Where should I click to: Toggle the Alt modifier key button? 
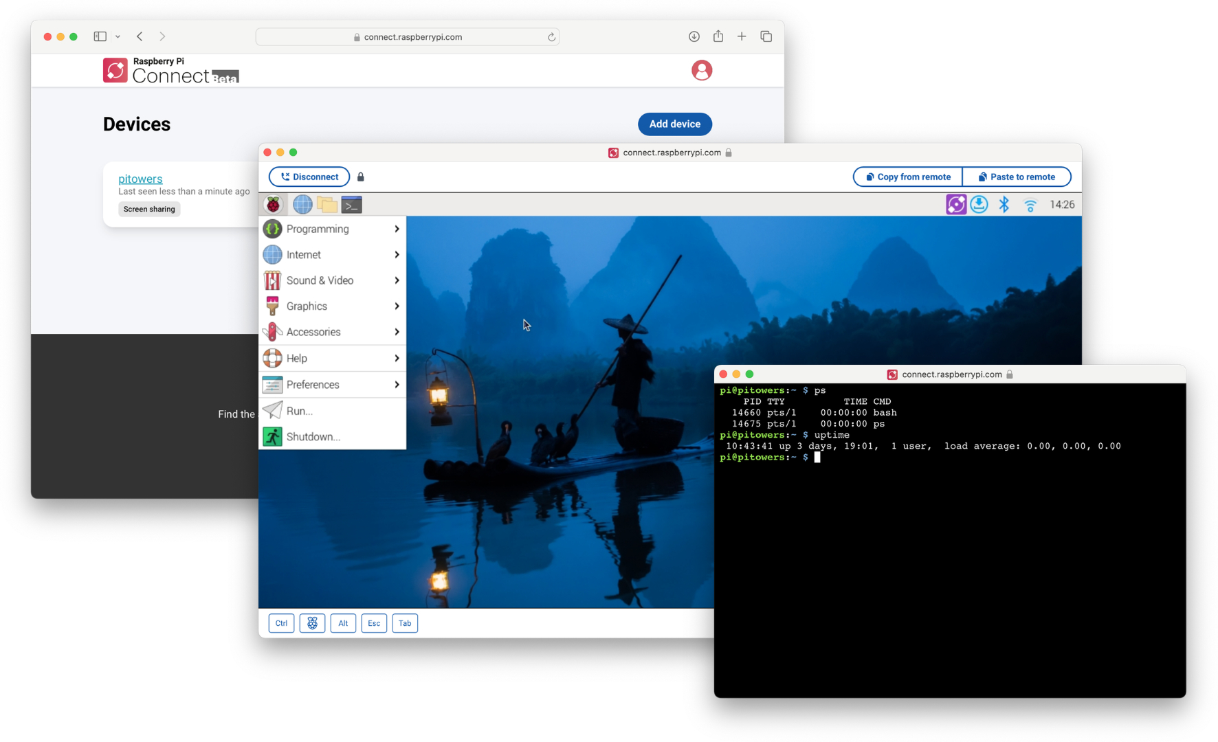point(343,623)
